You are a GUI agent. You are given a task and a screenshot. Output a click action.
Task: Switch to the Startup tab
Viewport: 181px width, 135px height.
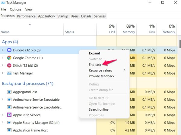[63, 16]
